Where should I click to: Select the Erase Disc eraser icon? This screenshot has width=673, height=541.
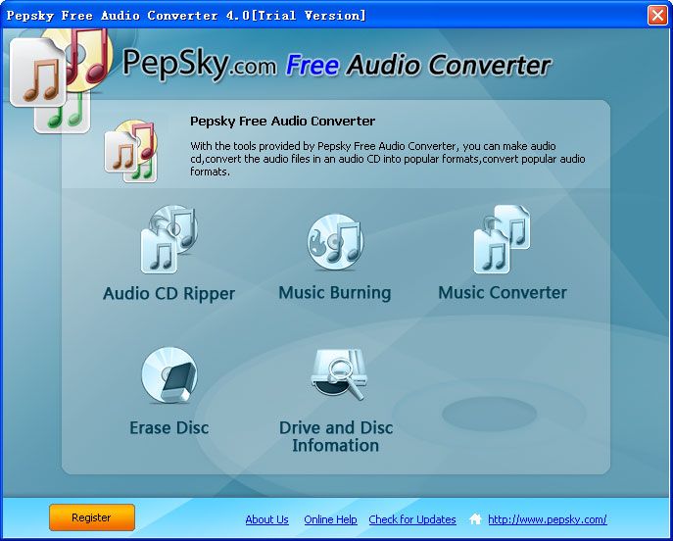[169, 375]
